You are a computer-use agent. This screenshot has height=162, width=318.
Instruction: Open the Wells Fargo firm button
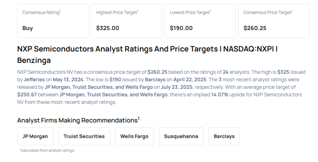coord(134,136)
